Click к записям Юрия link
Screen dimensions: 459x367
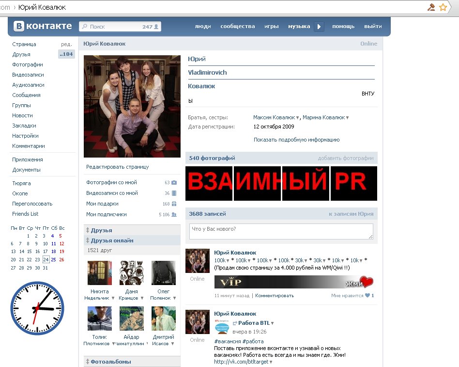tap(352, 214)
